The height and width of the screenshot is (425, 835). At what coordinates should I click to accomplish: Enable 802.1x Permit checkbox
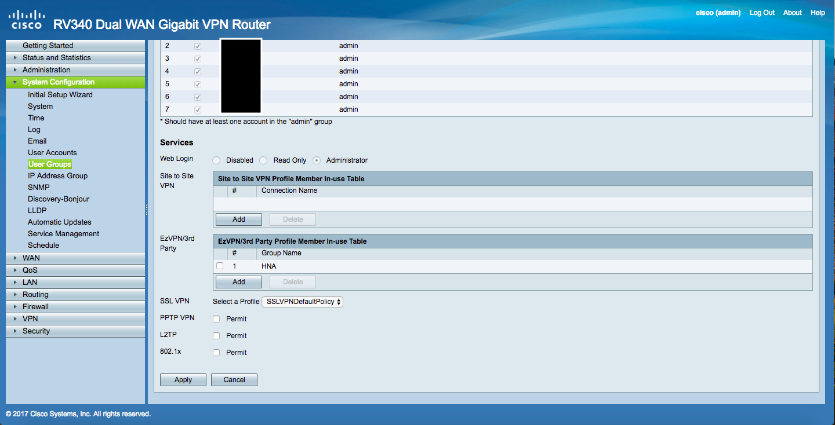216,353
